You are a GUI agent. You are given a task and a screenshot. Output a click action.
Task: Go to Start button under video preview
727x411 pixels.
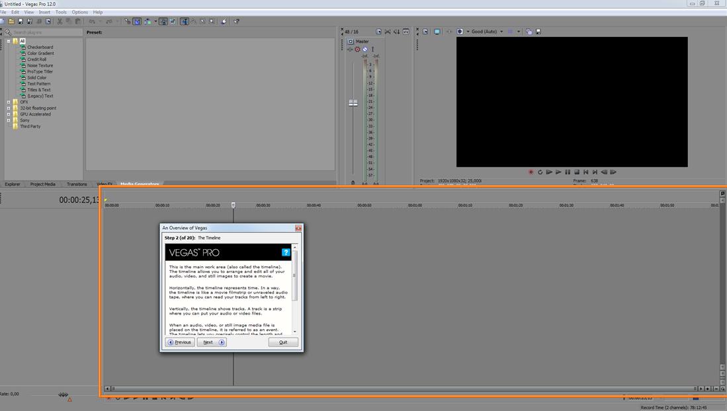click(x=586, y=172)
